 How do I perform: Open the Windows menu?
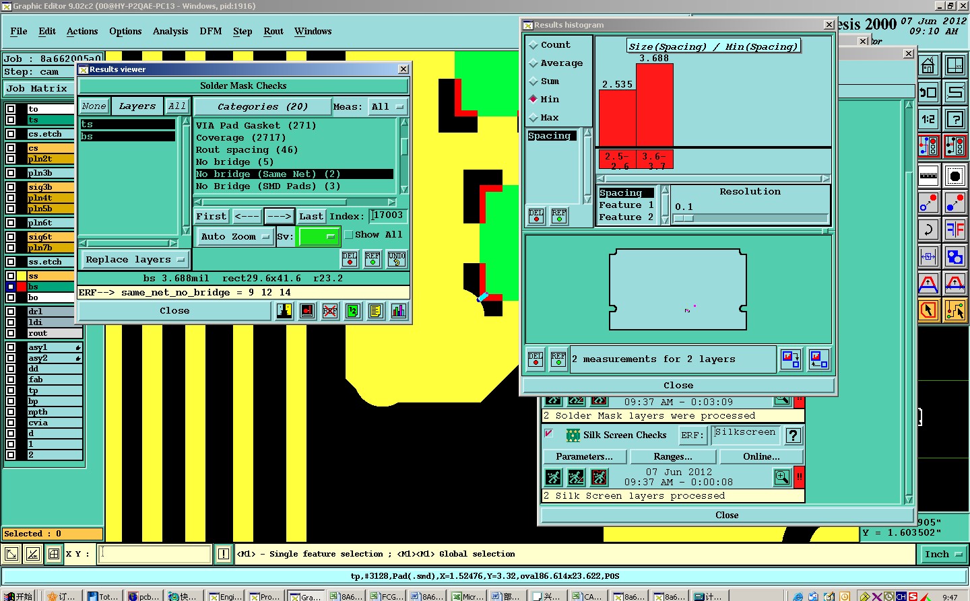[x=313, y=31]
